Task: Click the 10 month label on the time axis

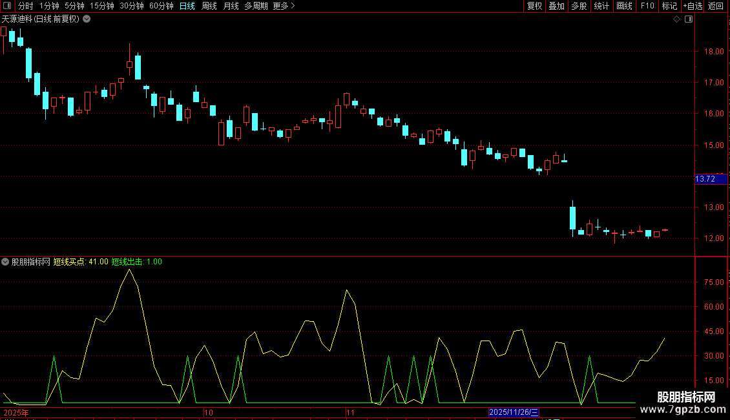Action: [x=209, y=412]
